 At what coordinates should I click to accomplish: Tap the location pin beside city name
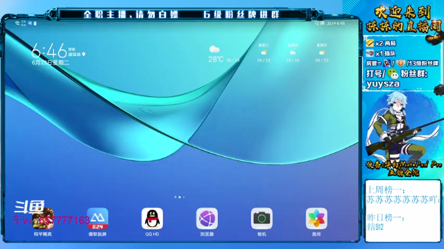83,54
